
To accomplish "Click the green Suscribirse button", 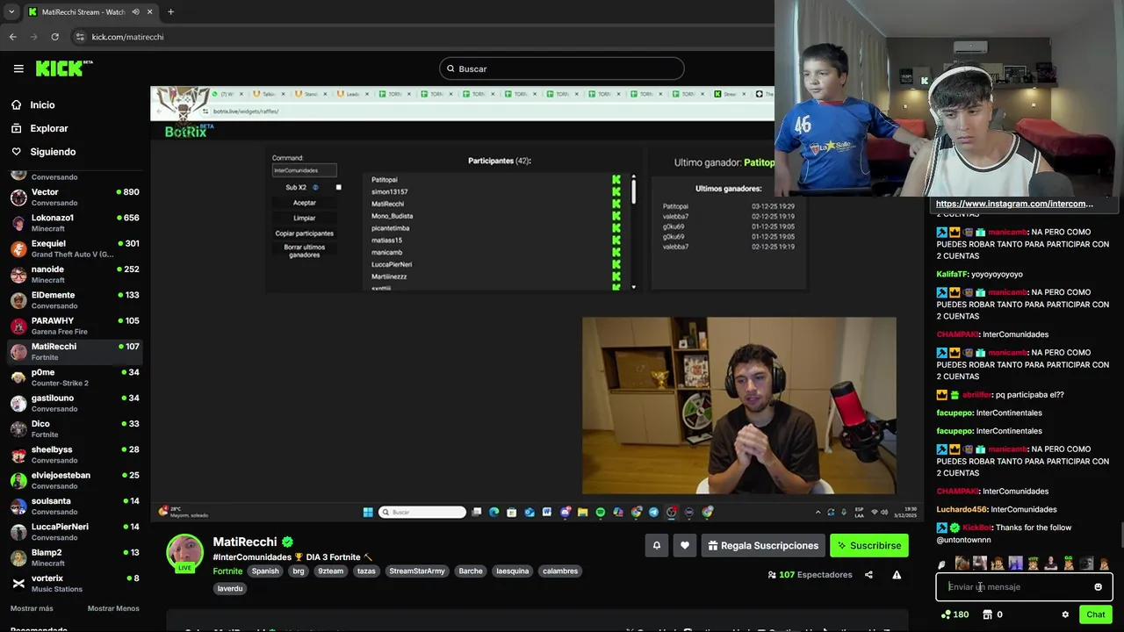I will (x=869, y=545).
